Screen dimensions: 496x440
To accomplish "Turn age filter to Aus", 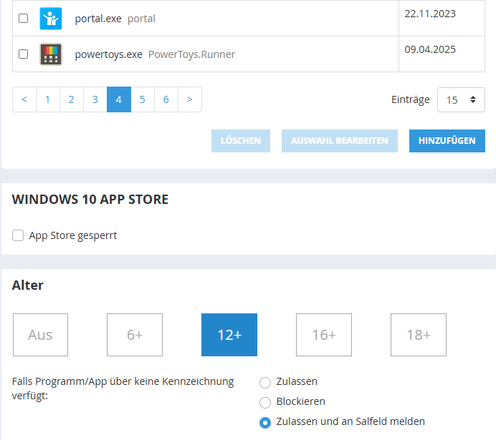I will tap(40, 335).
